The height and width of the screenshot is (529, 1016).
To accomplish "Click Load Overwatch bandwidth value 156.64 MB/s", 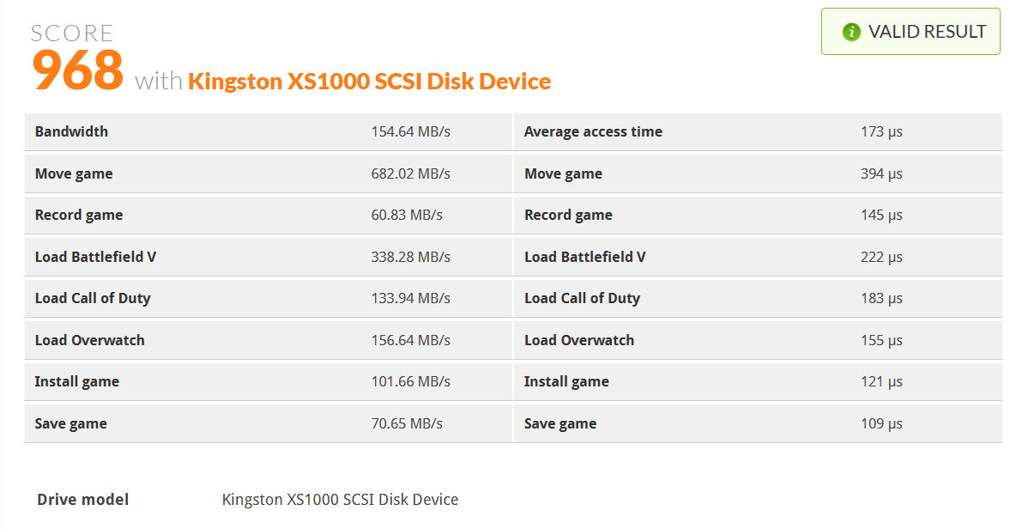I will 410,340.
